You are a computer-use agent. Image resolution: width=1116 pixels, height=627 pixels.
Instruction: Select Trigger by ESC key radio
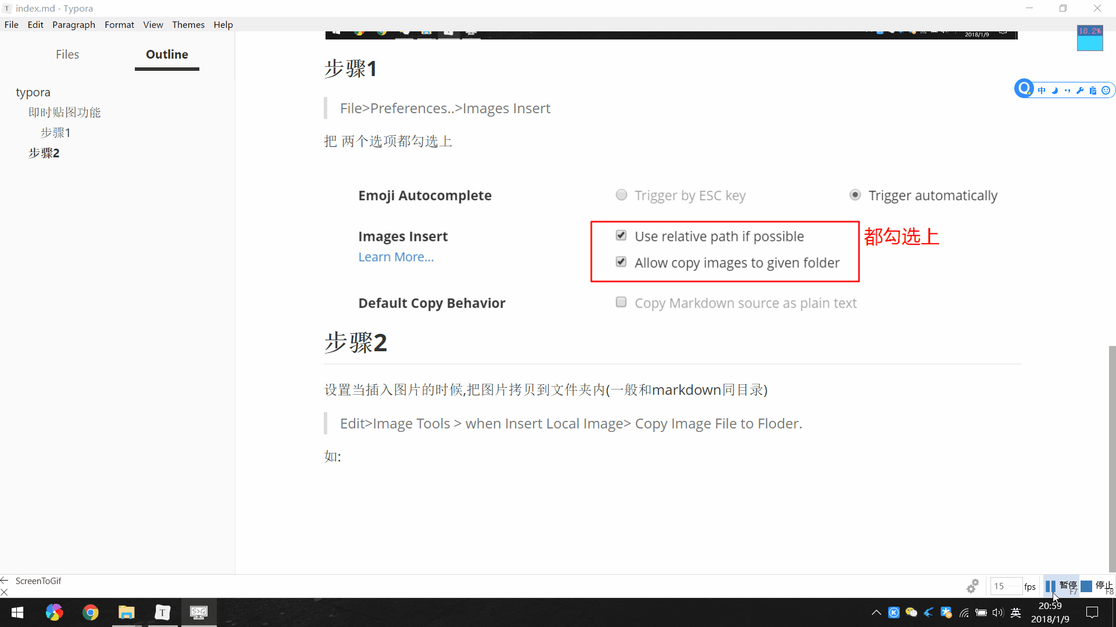(x=621, y=195)
